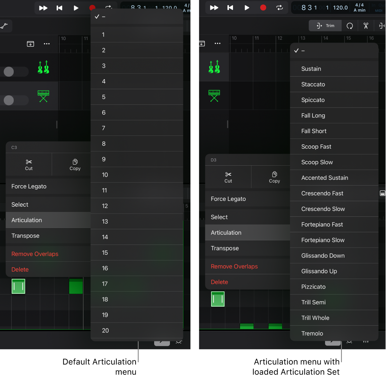The height and width of the screenshot is (380, 386).
Task: Toggle the switch on the keyboard track
Action: pyautogui.click(x=14, y=100)
